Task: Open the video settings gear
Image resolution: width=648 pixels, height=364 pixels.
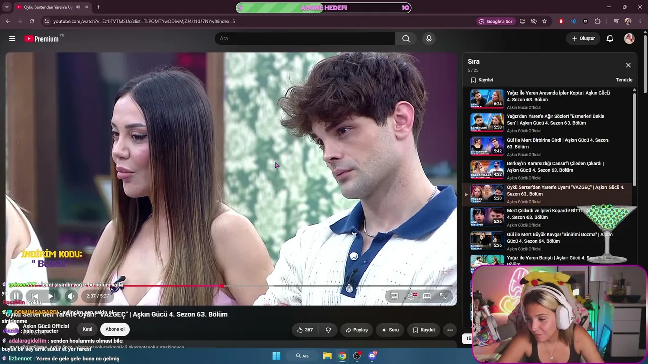Action: pyautogui.click(x=411, y=296)
